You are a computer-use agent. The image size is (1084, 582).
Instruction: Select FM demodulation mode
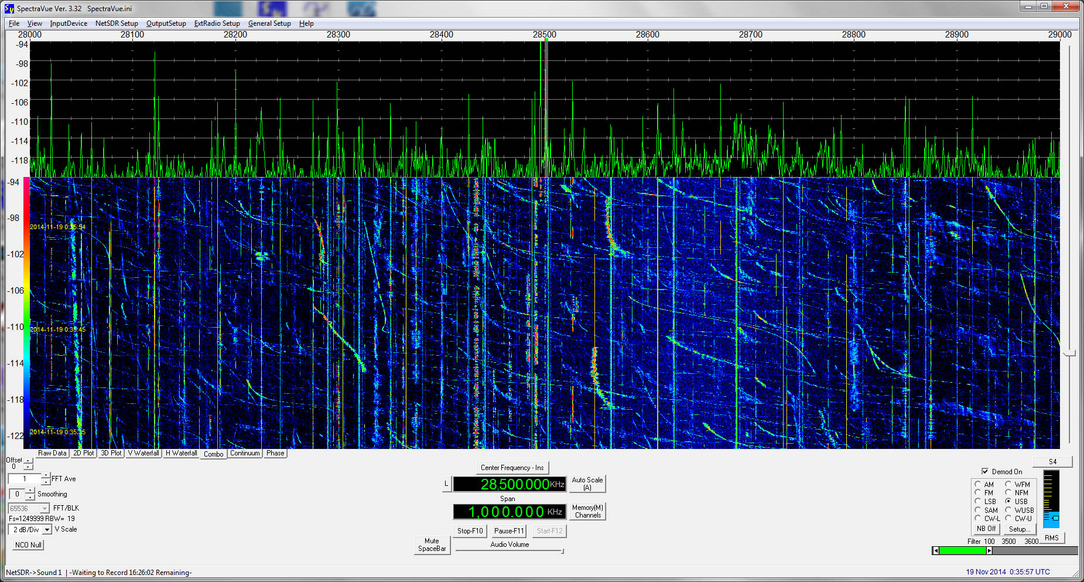977,492
